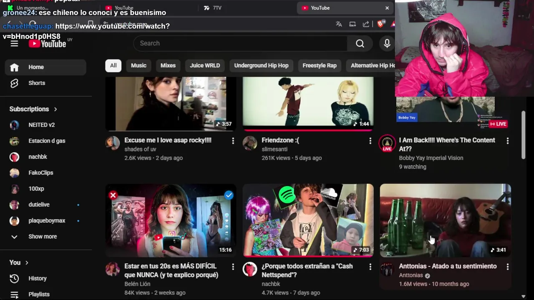Open FakoClips subscription channel
The width and height of the screenshot is (534, 300).
(x=45, y=173)
